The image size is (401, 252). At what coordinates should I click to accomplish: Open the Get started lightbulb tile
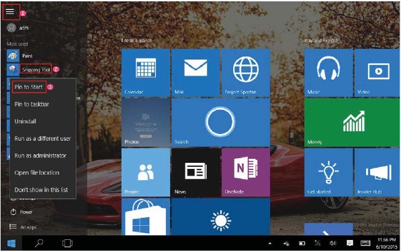[328, 172]
